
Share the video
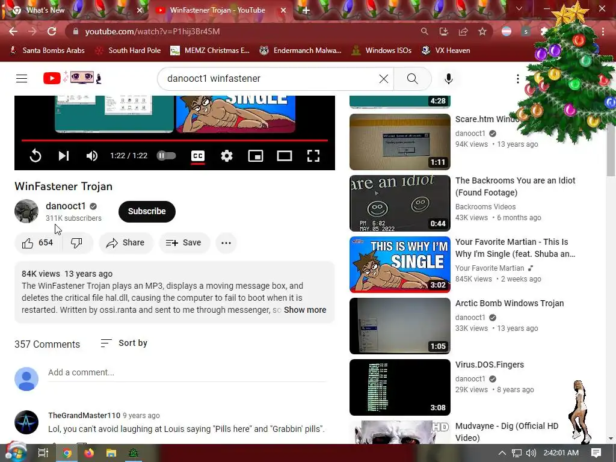tap(126, 243)
